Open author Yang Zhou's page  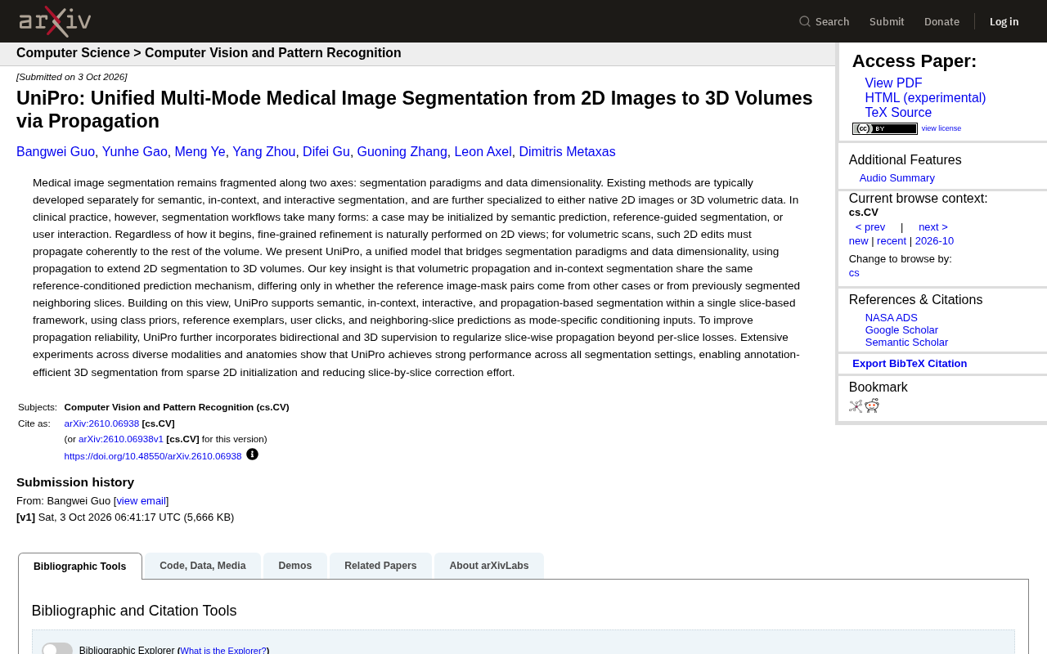point(264,152)
